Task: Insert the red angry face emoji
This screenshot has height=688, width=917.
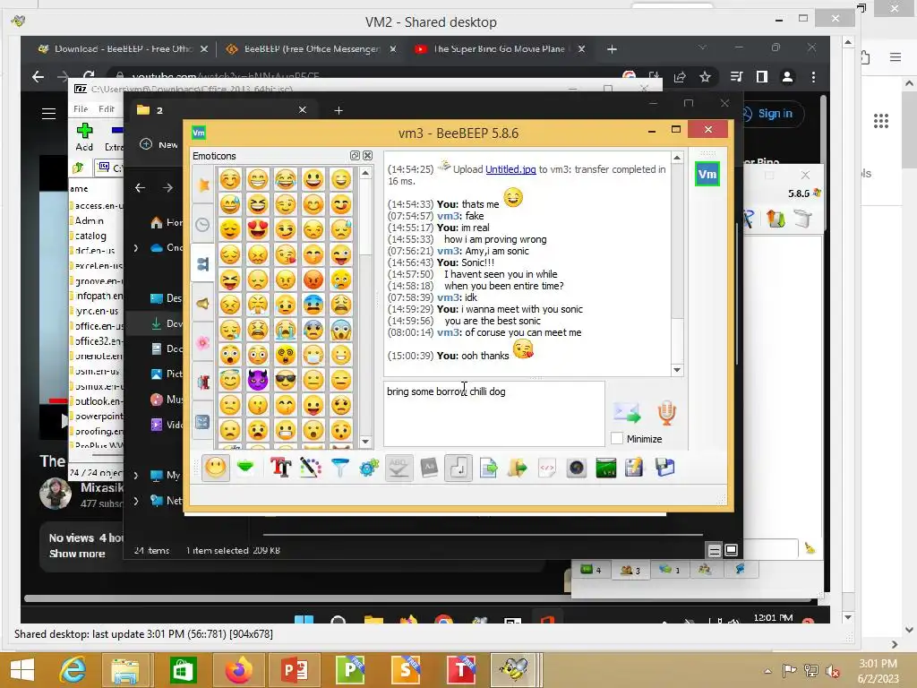Action: tap(313, 279)
